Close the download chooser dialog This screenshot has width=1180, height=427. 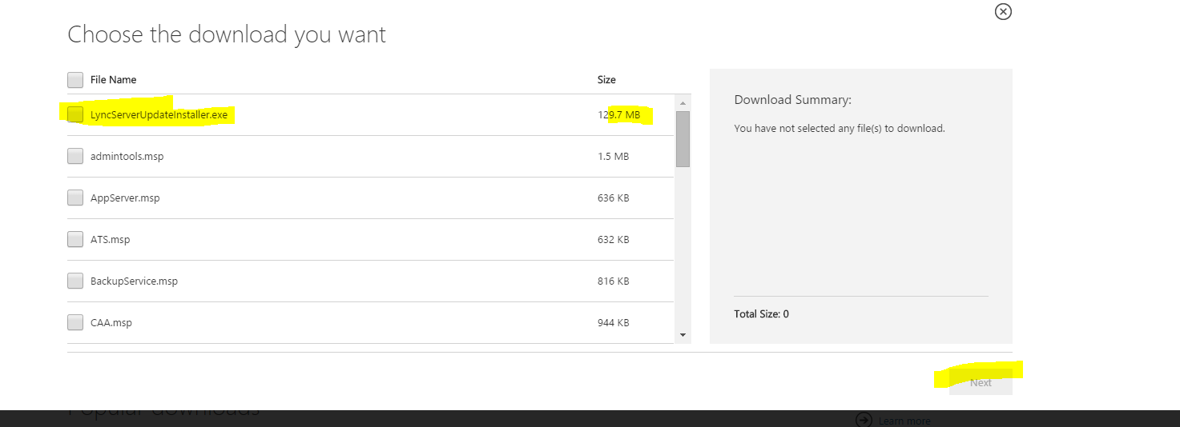(1003, 12)
